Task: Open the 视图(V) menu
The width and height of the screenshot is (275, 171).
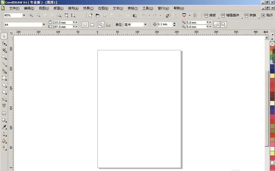Action: tap(44, 8)
